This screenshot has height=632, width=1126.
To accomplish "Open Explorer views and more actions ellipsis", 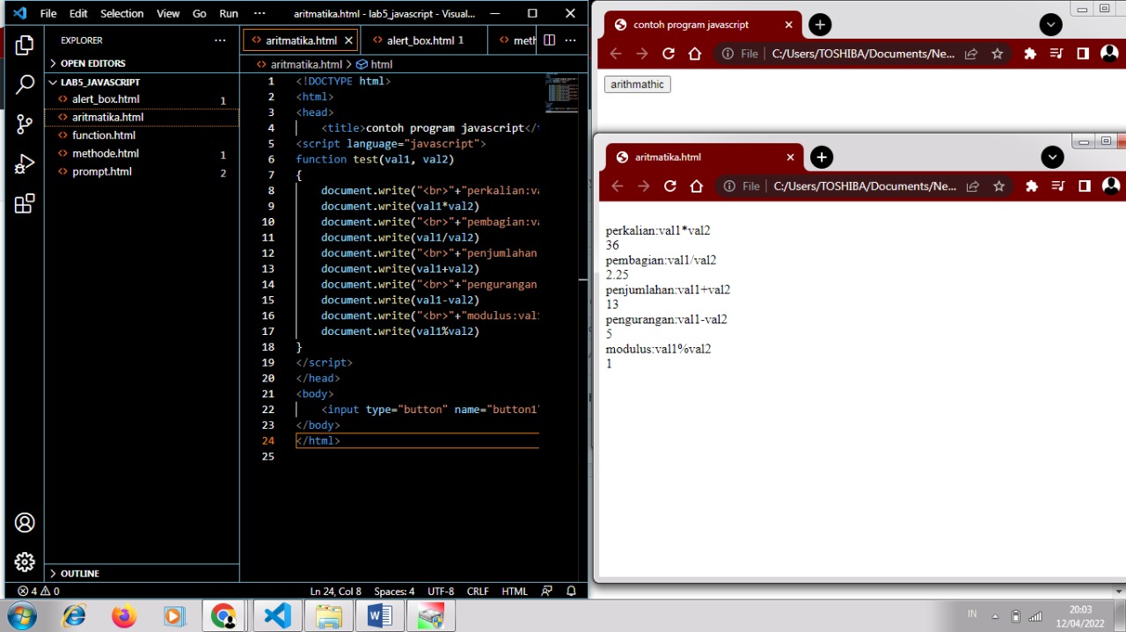I will coord(220,40).
